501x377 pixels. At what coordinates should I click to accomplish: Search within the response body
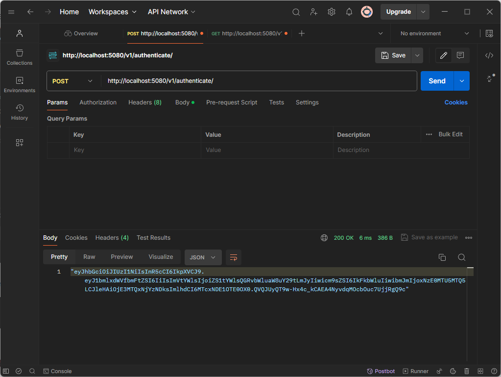point(462,257)
